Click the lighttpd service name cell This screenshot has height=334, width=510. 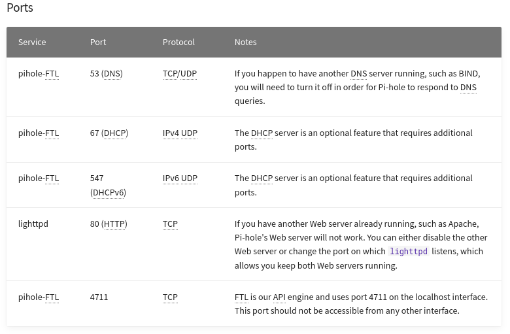click(33, 224)
